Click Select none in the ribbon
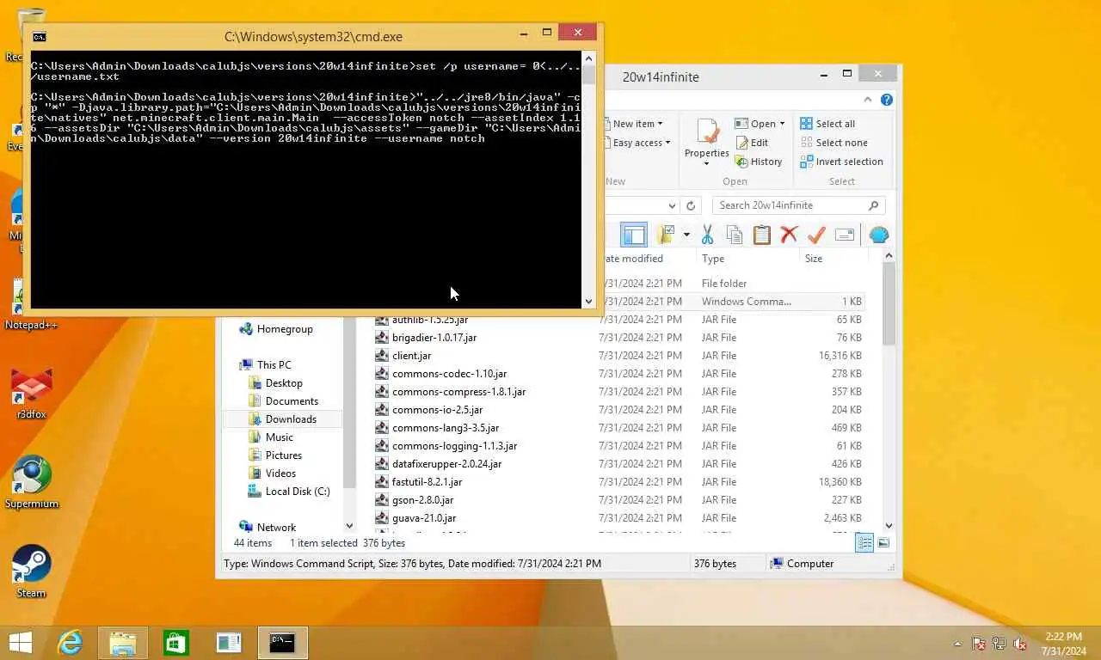The width and height of the screenshot is (1101, 660). pyautogui.click(x=833, y=143)
